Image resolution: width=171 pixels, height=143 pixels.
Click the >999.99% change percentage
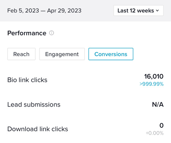(x=152, y=84)
